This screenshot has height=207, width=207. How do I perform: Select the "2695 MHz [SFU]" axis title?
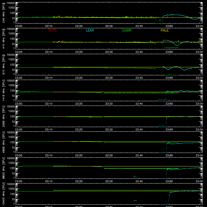[x=4, y=116]
